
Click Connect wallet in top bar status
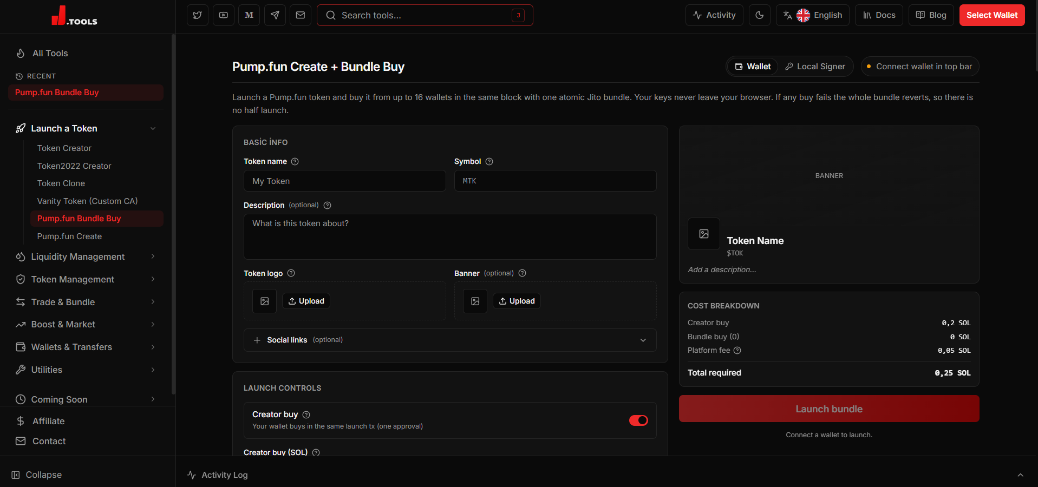(x=920, y=67)
